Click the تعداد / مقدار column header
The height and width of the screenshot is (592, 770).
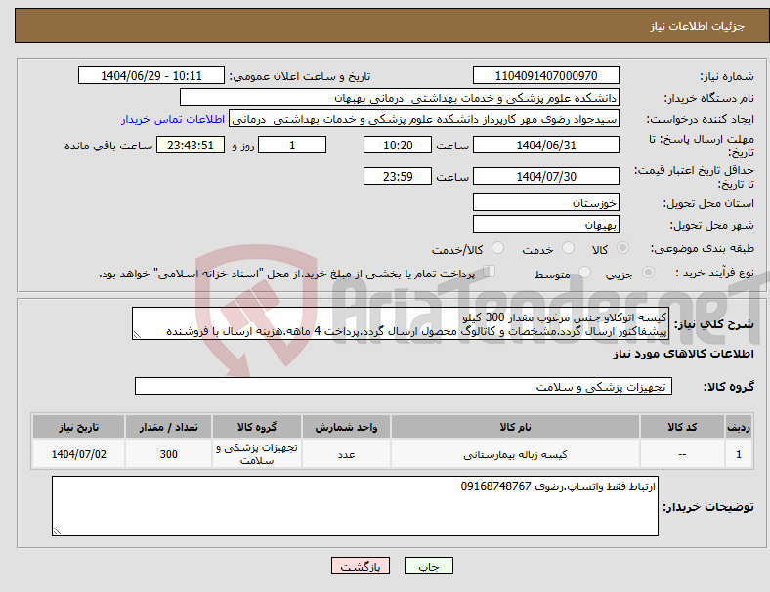pyautogui.click(x=168, y=427)
